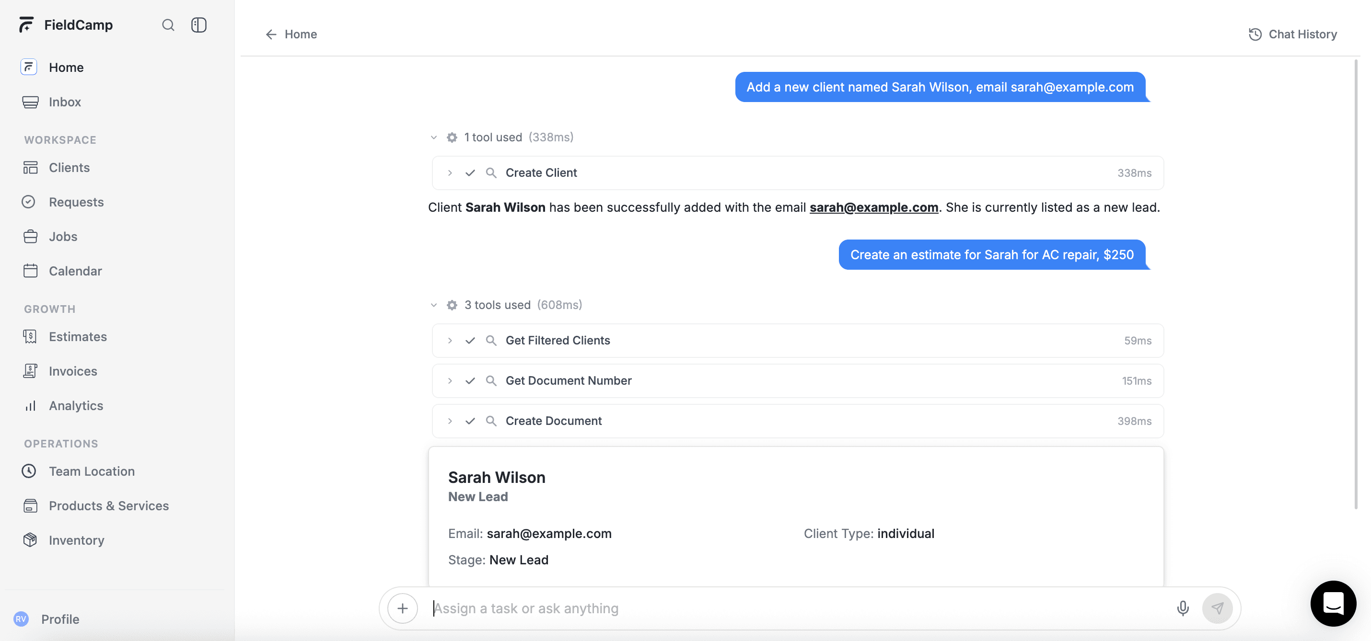Expand the Get Document Number tool row
The image size is (1371, 641).
pyautogui.click(x=450, y=381)
